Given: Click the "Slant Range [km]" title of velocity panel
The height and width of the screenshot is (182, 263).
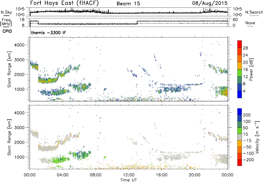Looking at the screenshot, I should click(x=9, y=137).
